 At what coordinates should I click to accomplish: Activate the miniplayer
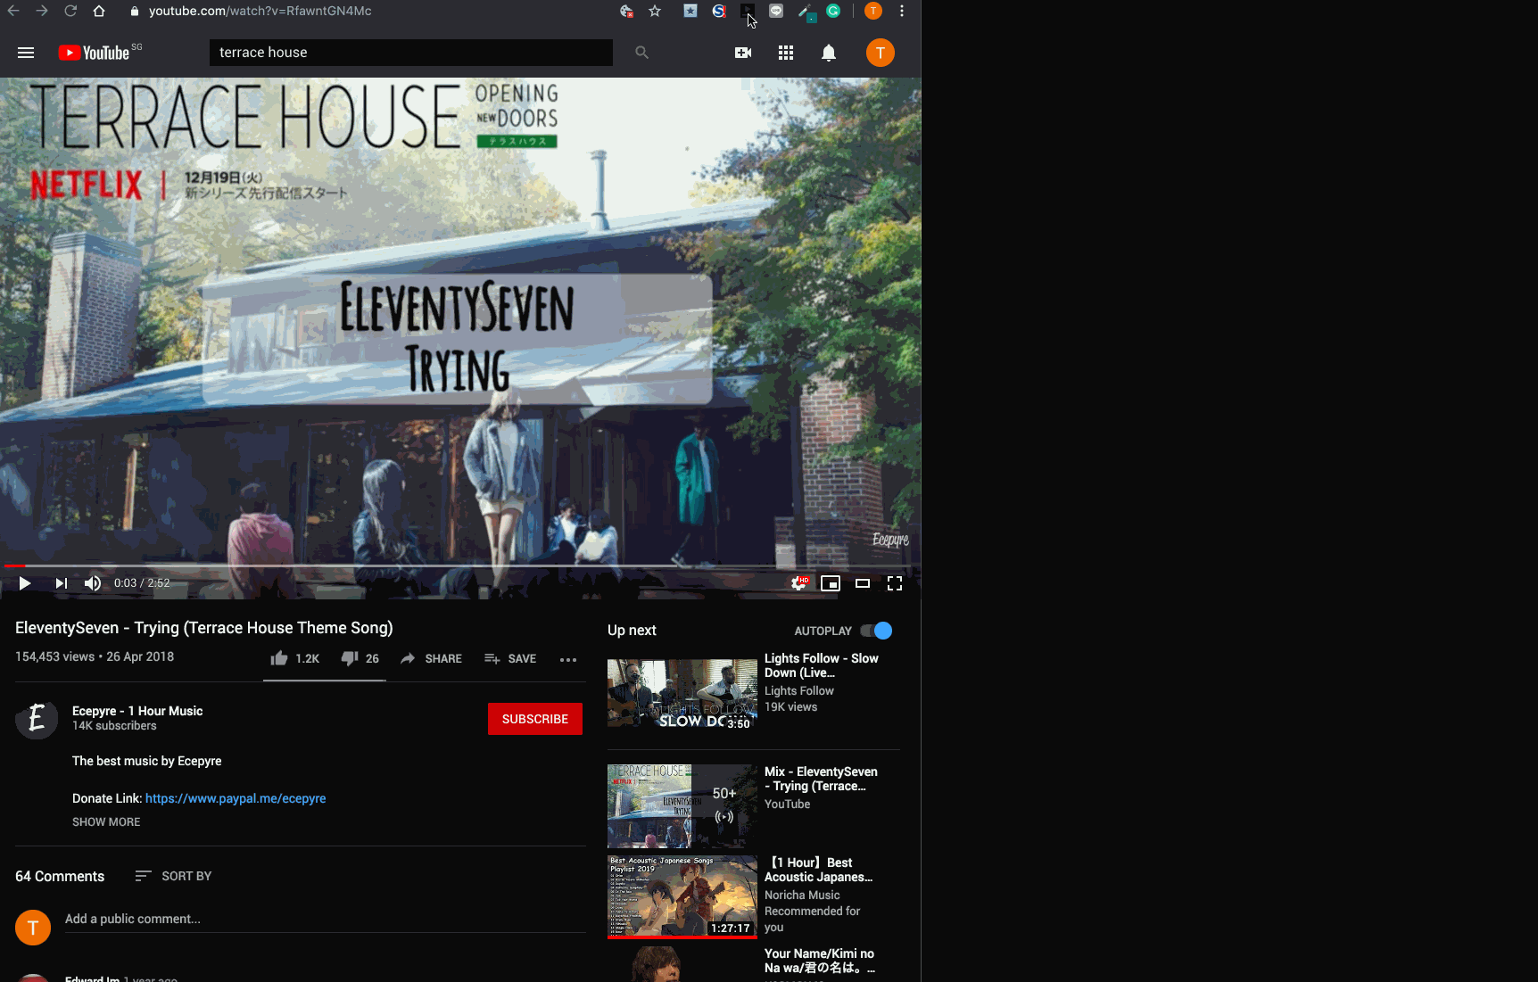coord(831,583)
